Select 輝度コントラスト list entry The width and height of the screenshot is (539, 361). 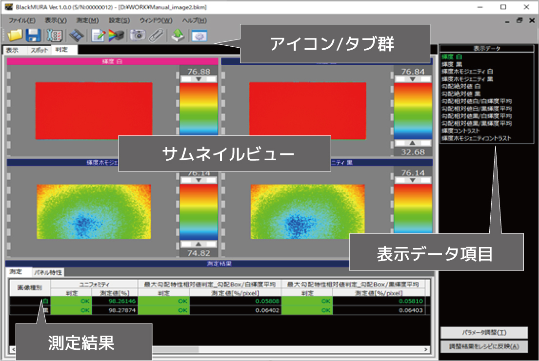click(460, 131)
